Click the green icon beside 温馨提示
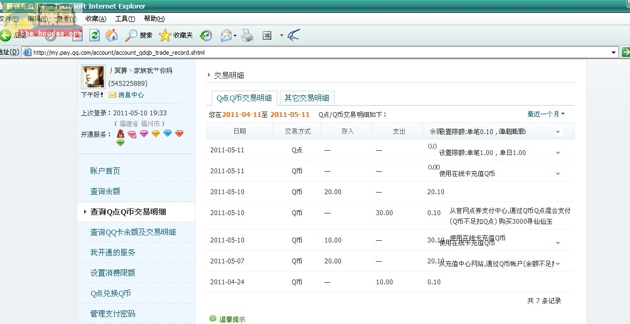630x324 pixels. tap(213, 319)
